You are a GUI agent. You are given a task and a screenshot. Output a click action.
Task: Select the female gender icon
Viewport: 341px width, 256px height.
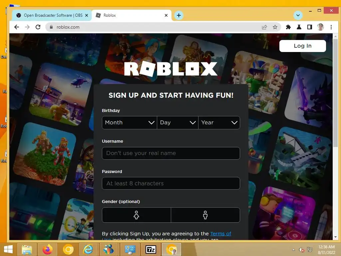coord(136,215)
